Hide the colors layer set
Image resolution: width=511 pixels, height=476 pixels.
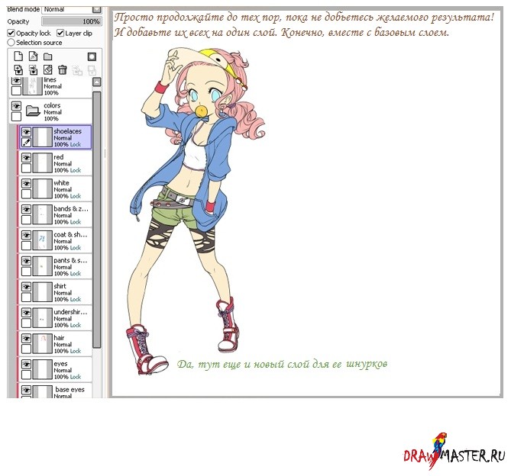point(16,106)
